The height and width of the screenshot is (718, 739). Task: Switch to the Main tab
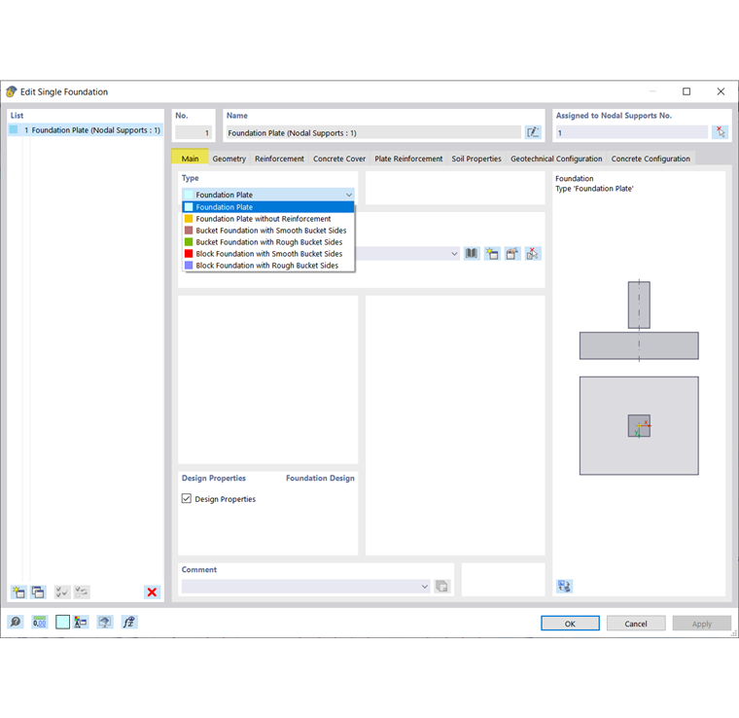point(190,159)
